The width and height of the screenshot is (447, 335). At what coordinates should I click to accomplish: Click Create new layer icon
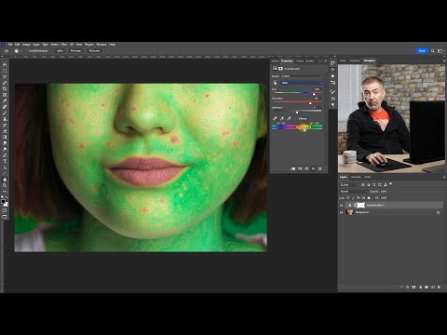click(x=433, y=288)
